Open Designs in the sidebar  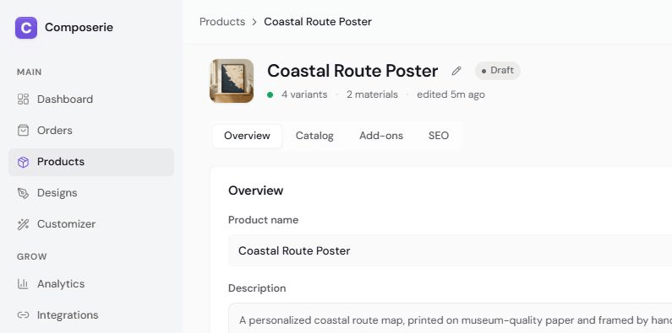pyautogui.click(x=91, y=193)
